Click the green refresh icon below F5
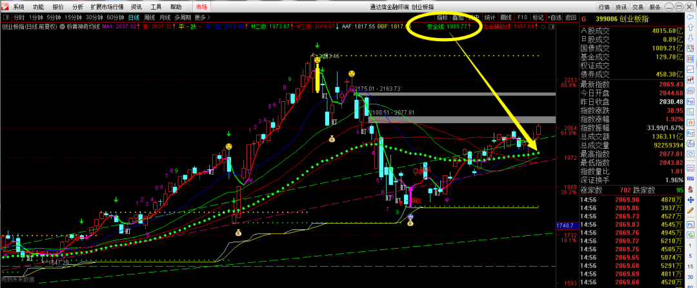The width and height of the screenshot is (697, 288). (691, 235)
